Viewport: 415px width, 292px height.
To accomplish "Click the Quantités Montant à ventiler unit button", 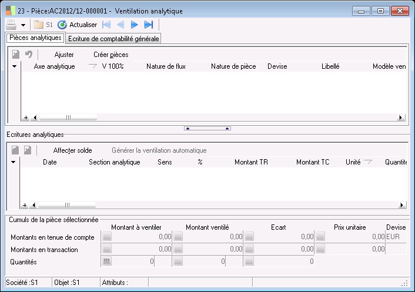I will point(106,261).
